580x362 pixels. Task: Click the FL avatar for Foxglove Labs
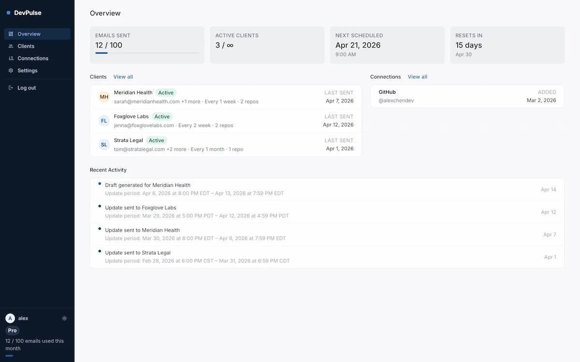104,121
